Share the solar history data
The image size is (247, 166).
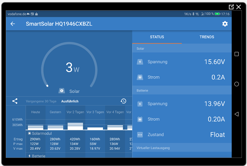pyautogui.click(x=15, y=101)
